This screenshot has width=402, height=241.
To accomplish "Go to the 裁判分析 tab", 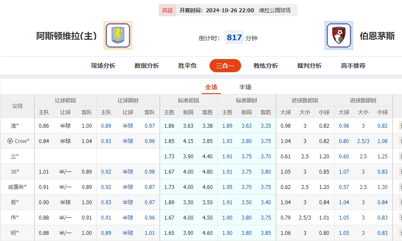I will tap(309, 66).
